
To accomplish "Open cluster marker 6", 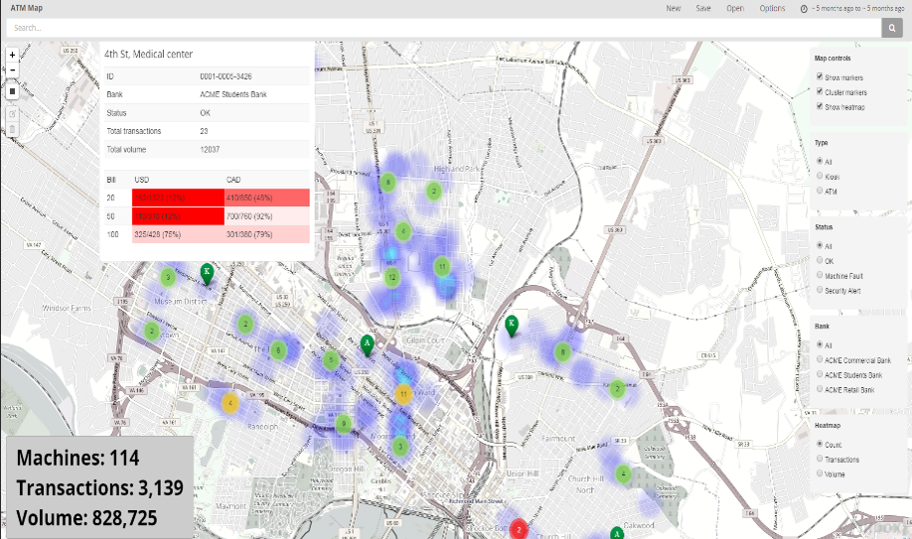I will [278, 350].
